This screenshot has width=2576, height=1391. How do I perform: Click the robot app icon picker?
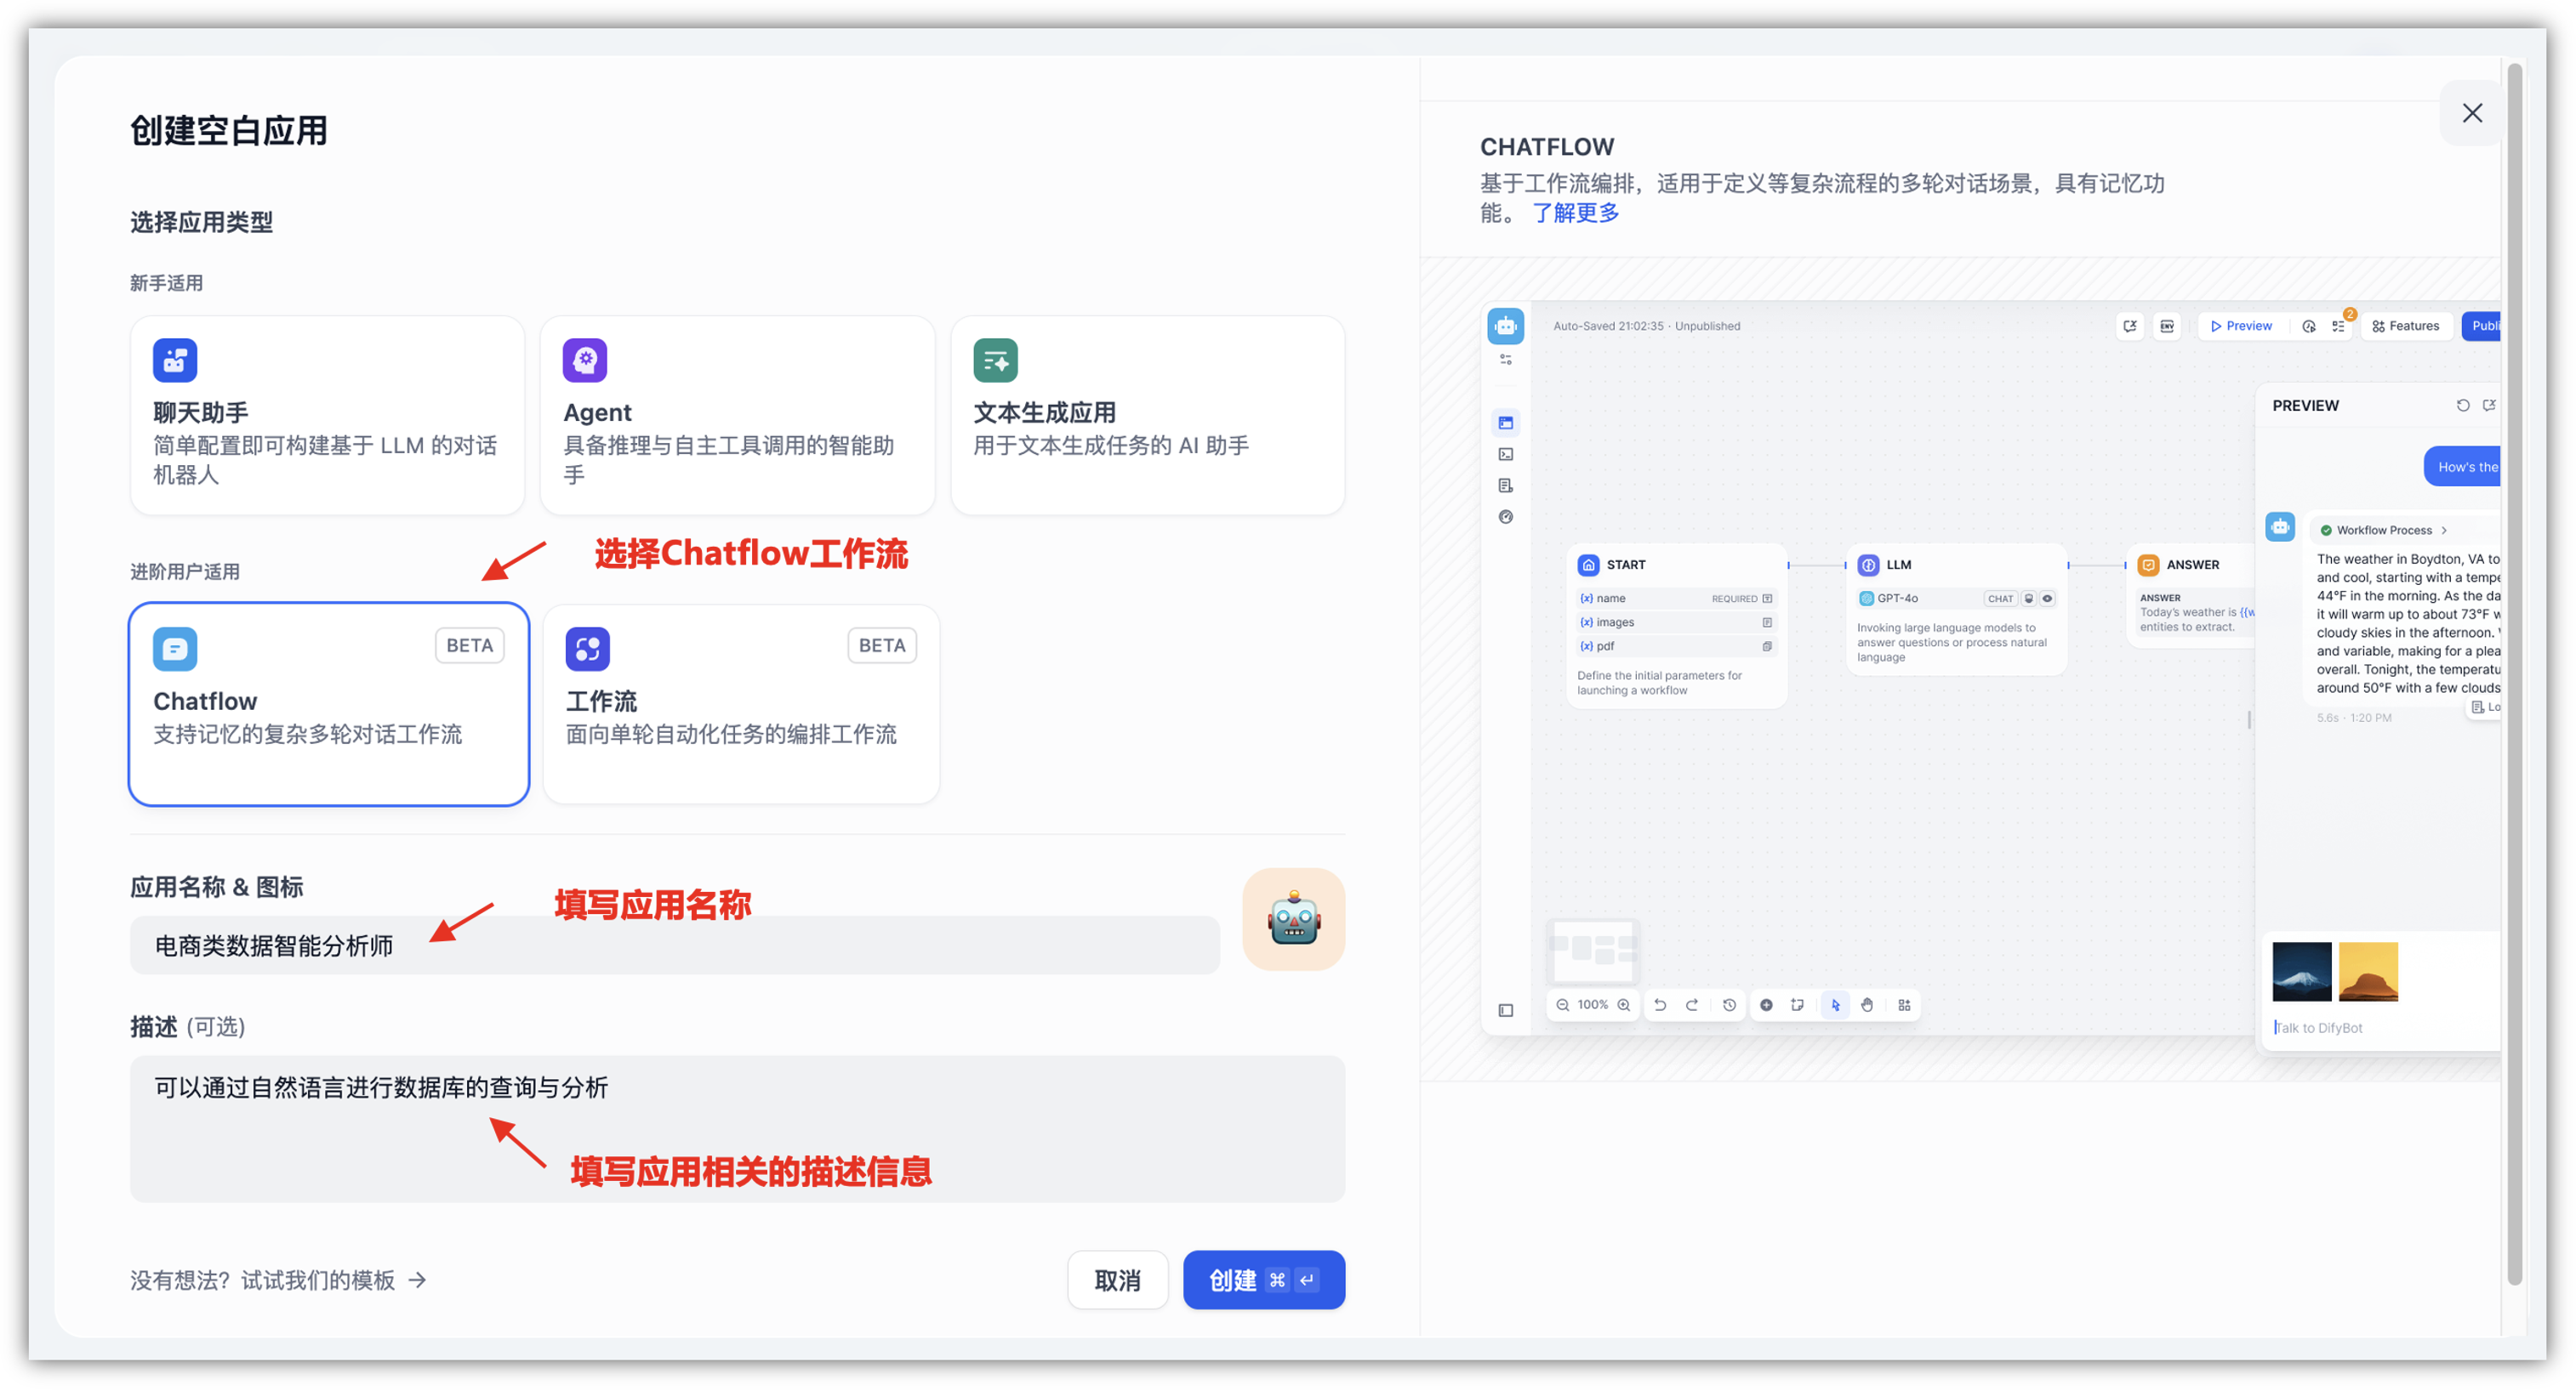click(x=1293, y=918)
